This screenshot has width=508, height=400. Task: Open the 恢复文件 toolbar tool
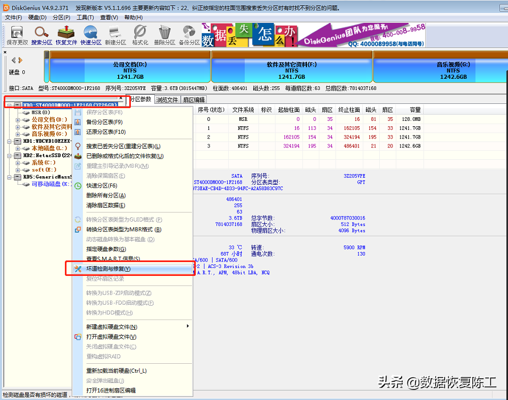pos(66,35)
